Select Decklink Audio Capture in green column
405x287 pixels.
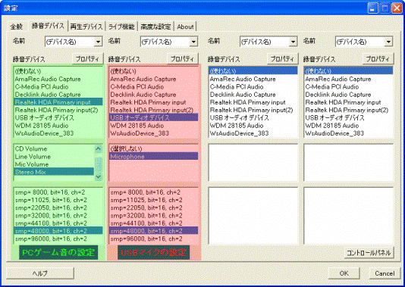58,95
